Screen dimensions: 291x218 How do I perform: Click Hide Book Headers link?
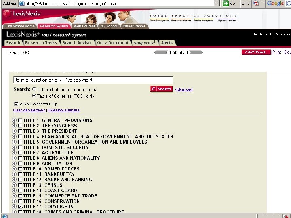coord(64,110)
